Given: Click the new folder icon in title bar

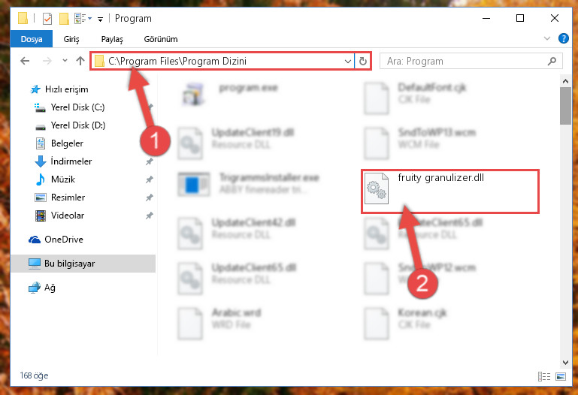Looking at the screenshot, I should tap(64, 18).
